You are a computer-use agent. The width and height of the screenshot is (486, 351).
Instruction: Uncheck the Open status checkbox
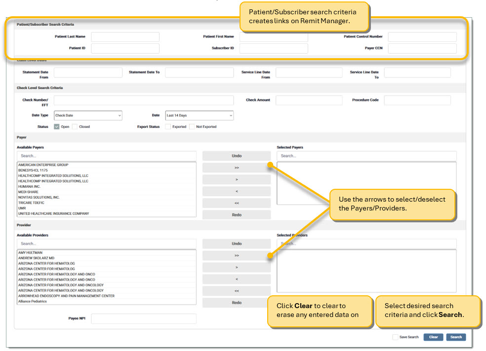coord(57,127)
